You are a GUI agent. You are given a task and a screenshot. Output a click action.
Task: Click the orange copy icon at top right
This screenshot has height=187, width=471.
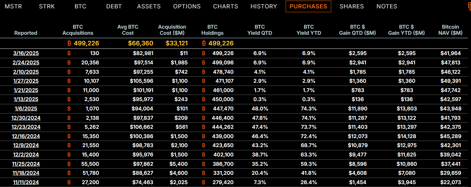[469, 7]
